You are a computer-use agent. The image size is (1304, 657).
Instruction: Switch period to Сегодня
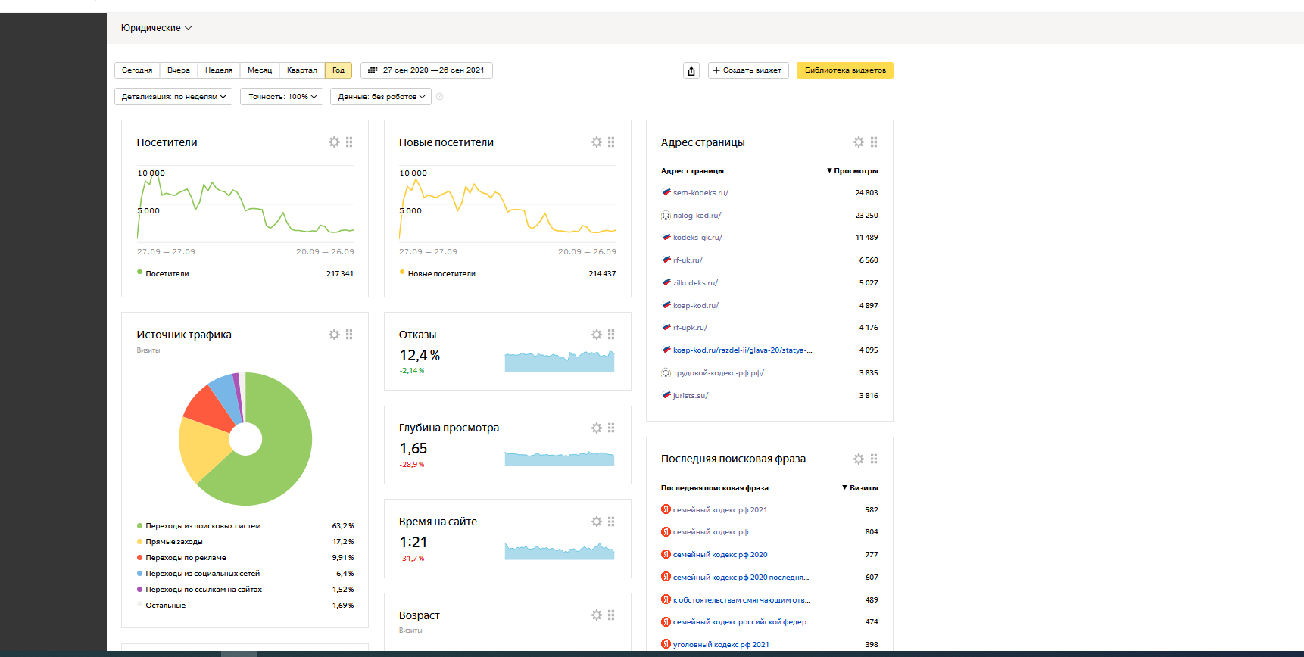[137, 70]
